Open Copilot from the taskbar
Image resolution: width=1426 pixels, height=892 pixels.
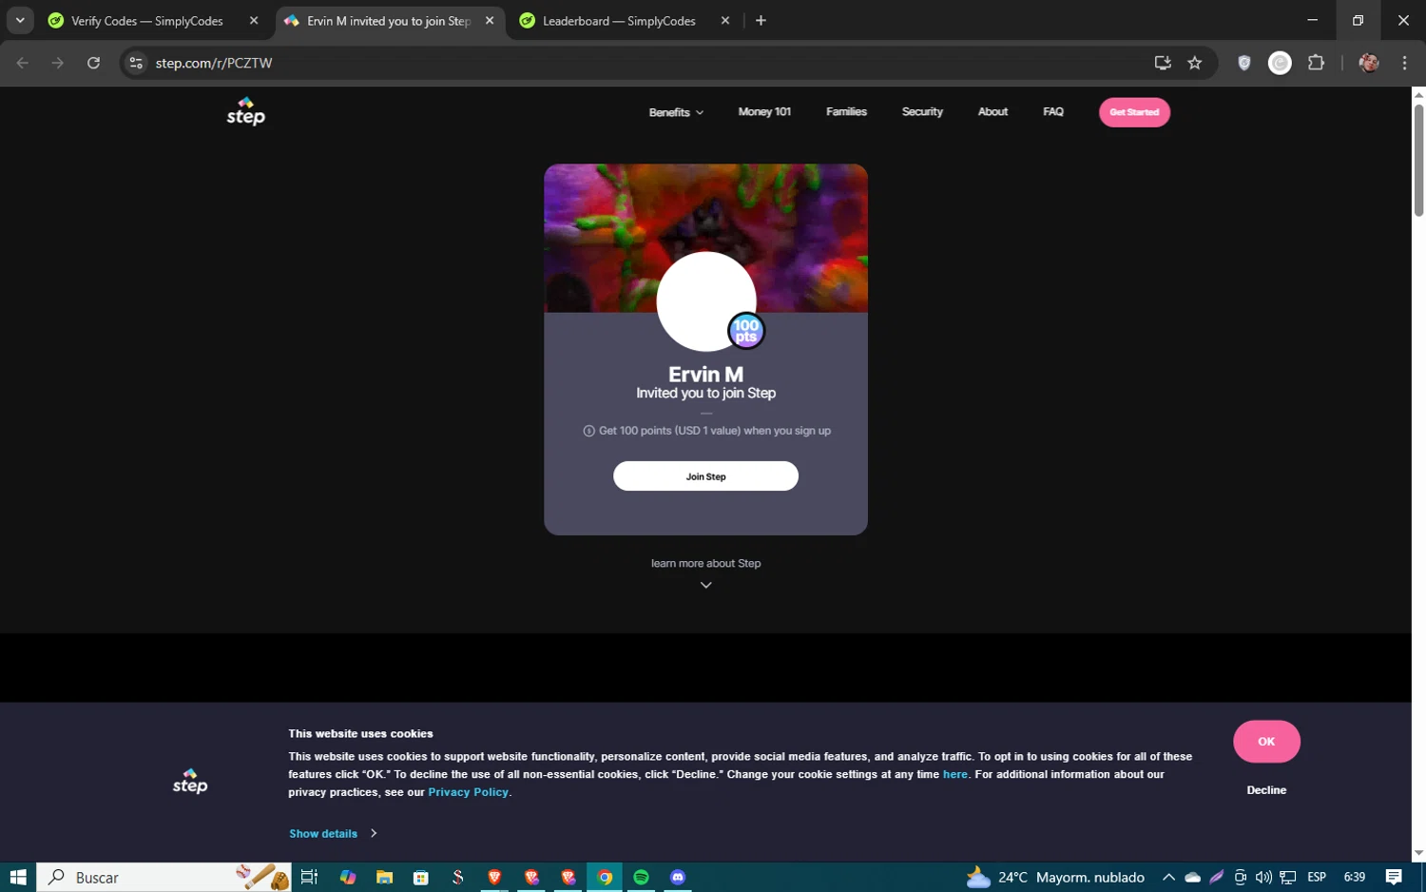347,877
